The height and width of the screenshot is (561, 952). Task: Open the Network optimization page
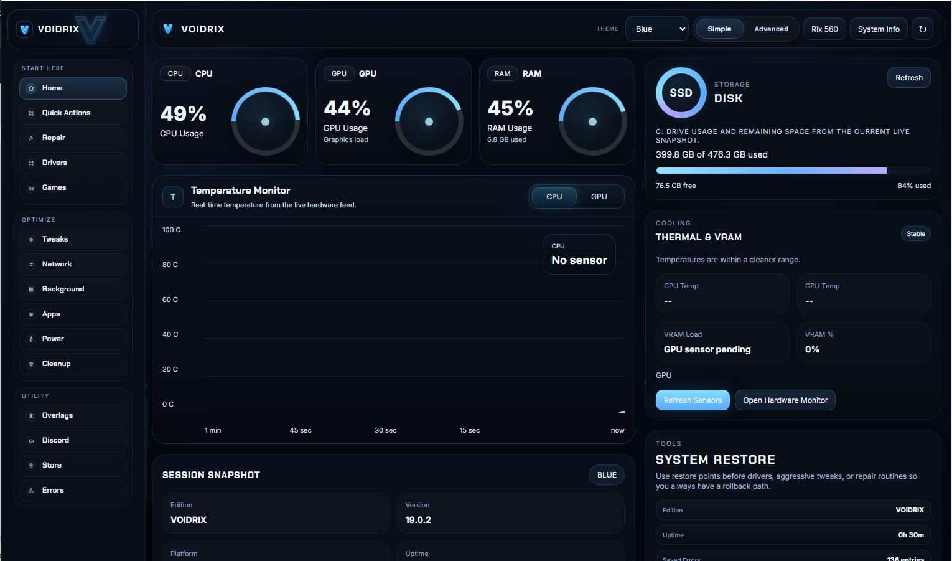pyautogui.click(x=73, y=265)
